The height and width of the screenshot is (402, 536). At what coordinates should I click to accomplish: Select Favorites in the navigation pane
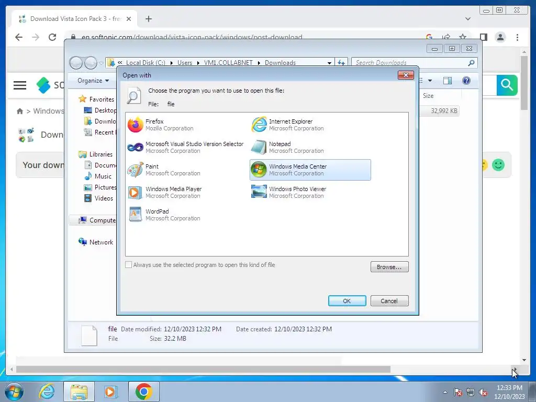point(97,99)
